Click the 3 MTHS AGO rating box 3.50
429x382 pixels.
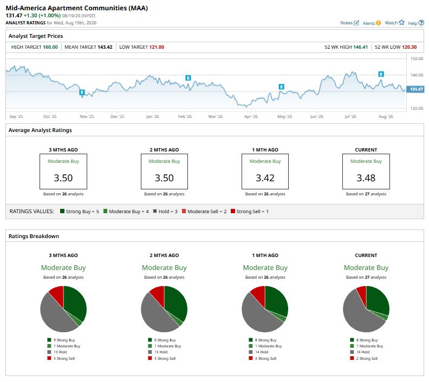click(63, 172)
